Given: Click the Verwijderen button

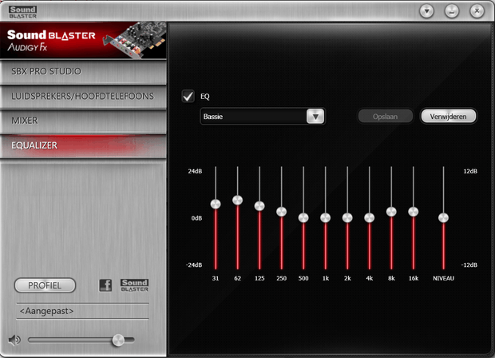Looking at the screenshot, I should [x=448, y=117].
